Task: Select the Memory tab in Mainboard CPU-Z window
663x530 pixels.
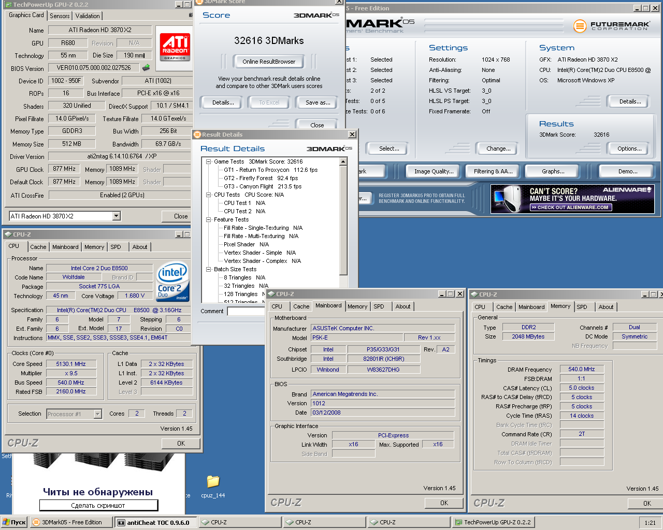Action: click(x=357, y=306)
